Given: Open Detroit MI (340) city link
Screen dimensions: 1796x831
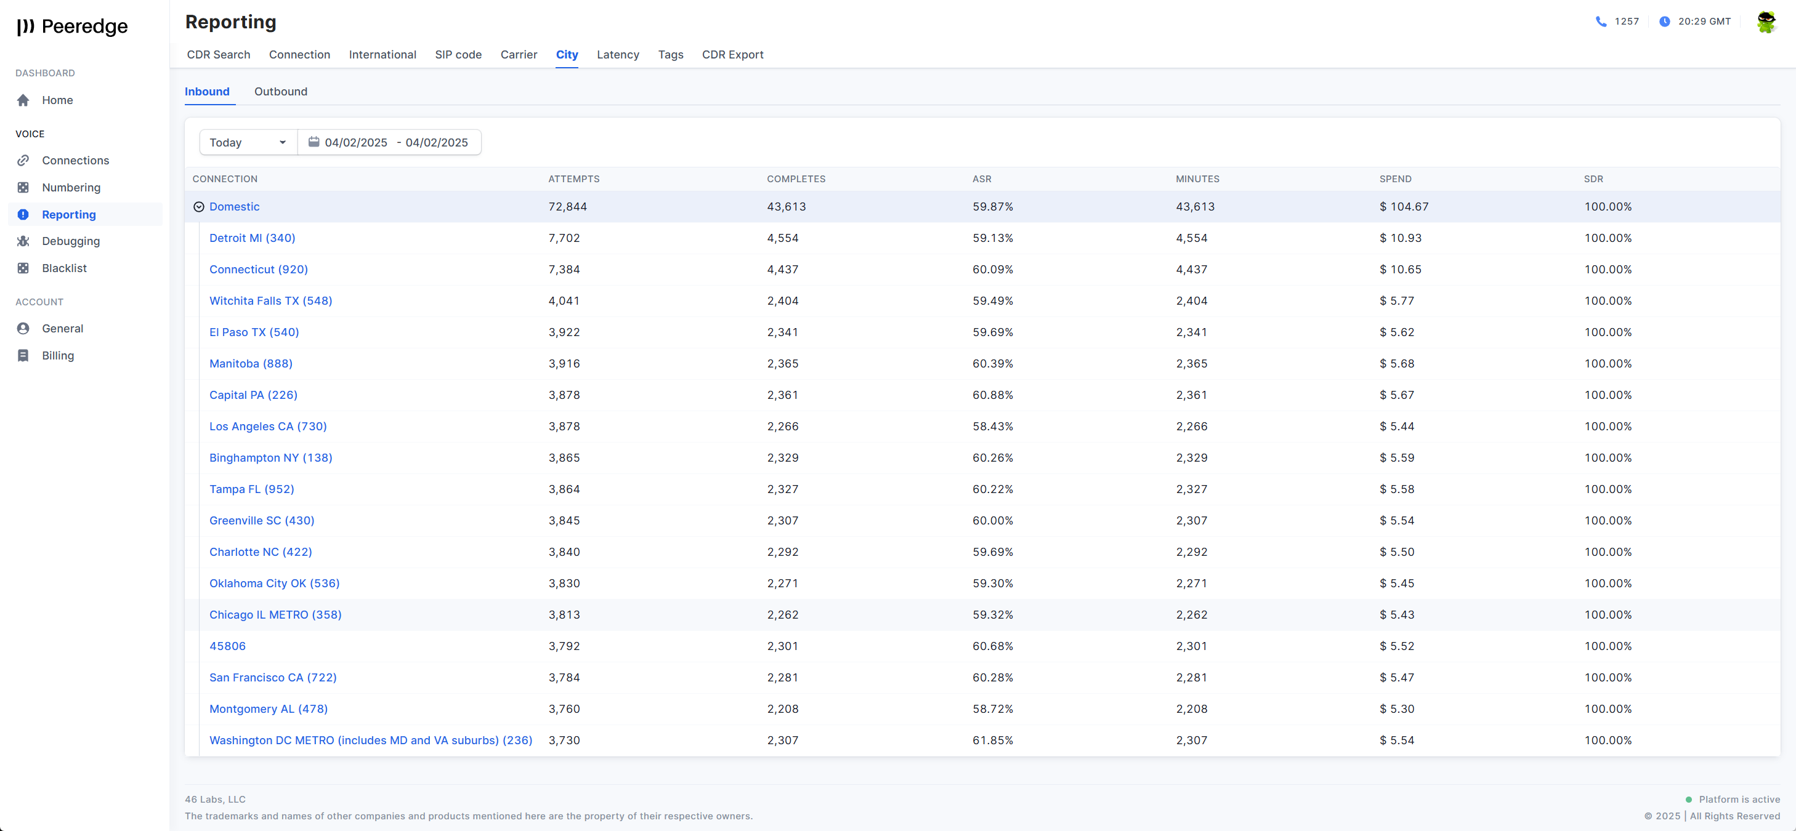Looking at the screenshot, I should point(252,238).
